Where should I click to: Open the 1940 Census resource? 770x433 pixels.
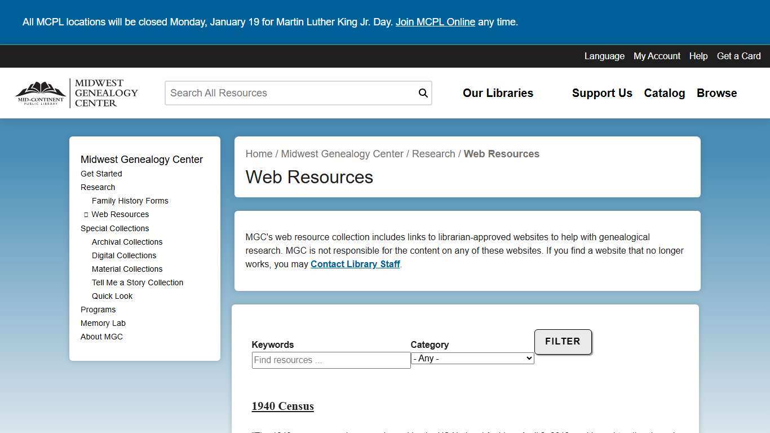[x=282, y=406]
